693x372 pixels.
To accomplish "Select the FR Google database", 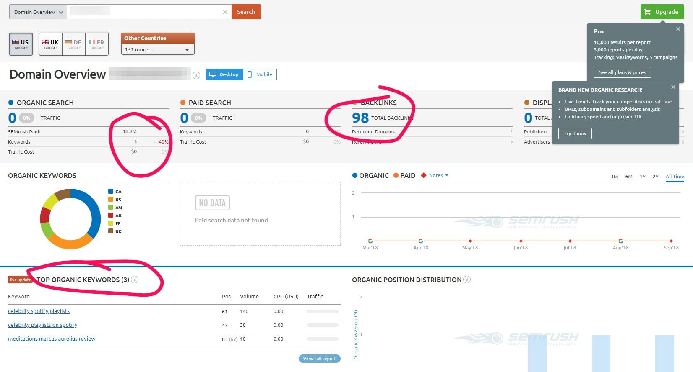I will tap(97, 44).
